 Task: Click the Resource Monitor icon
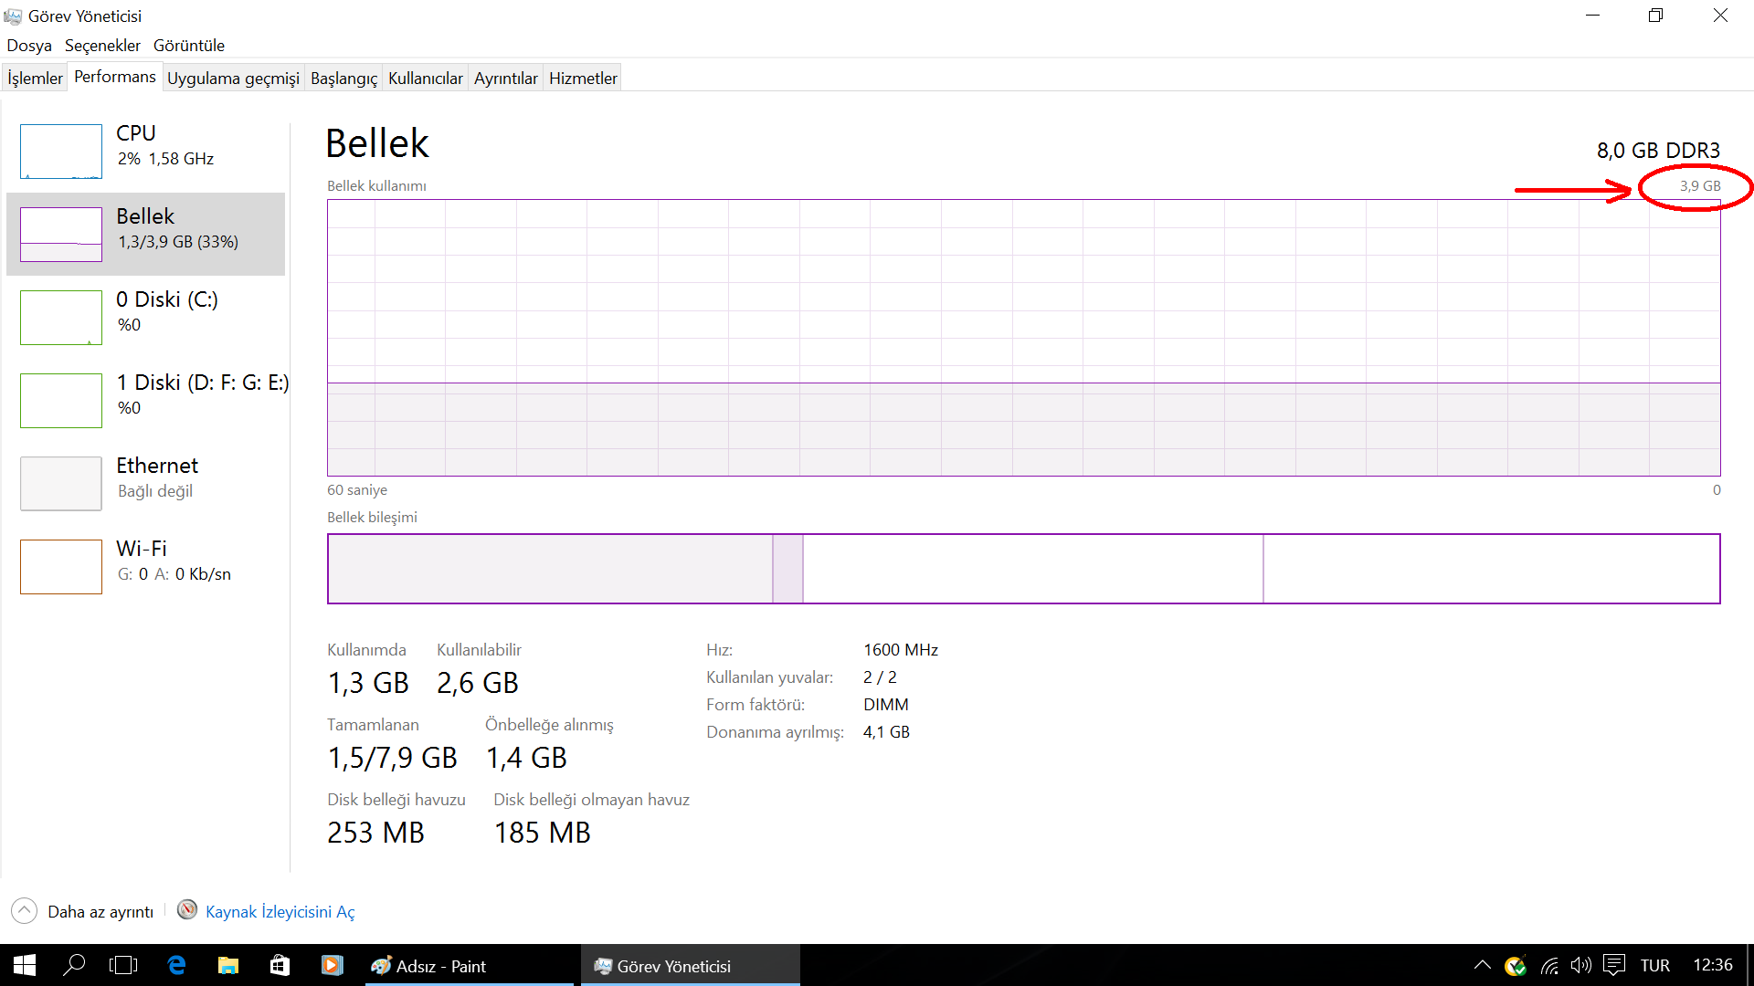pyautogui.click(x=187, y=910)
